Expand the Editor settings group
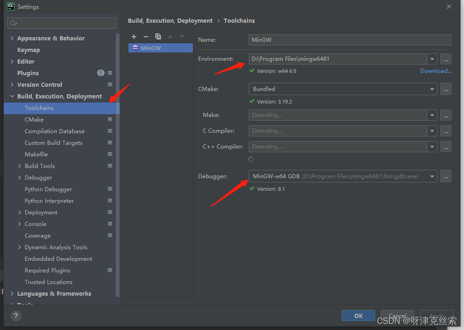Image resolution: width=464 pixels, height=330 pixels. [12, 61]
